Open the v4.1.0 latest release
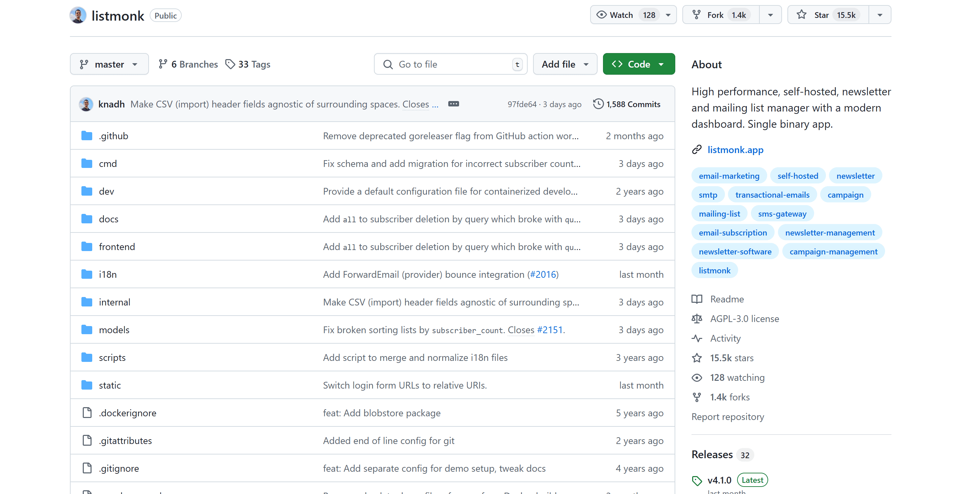The height and width of the screenshot is (494, 957). pyautogui.click(x=719, y=480)
